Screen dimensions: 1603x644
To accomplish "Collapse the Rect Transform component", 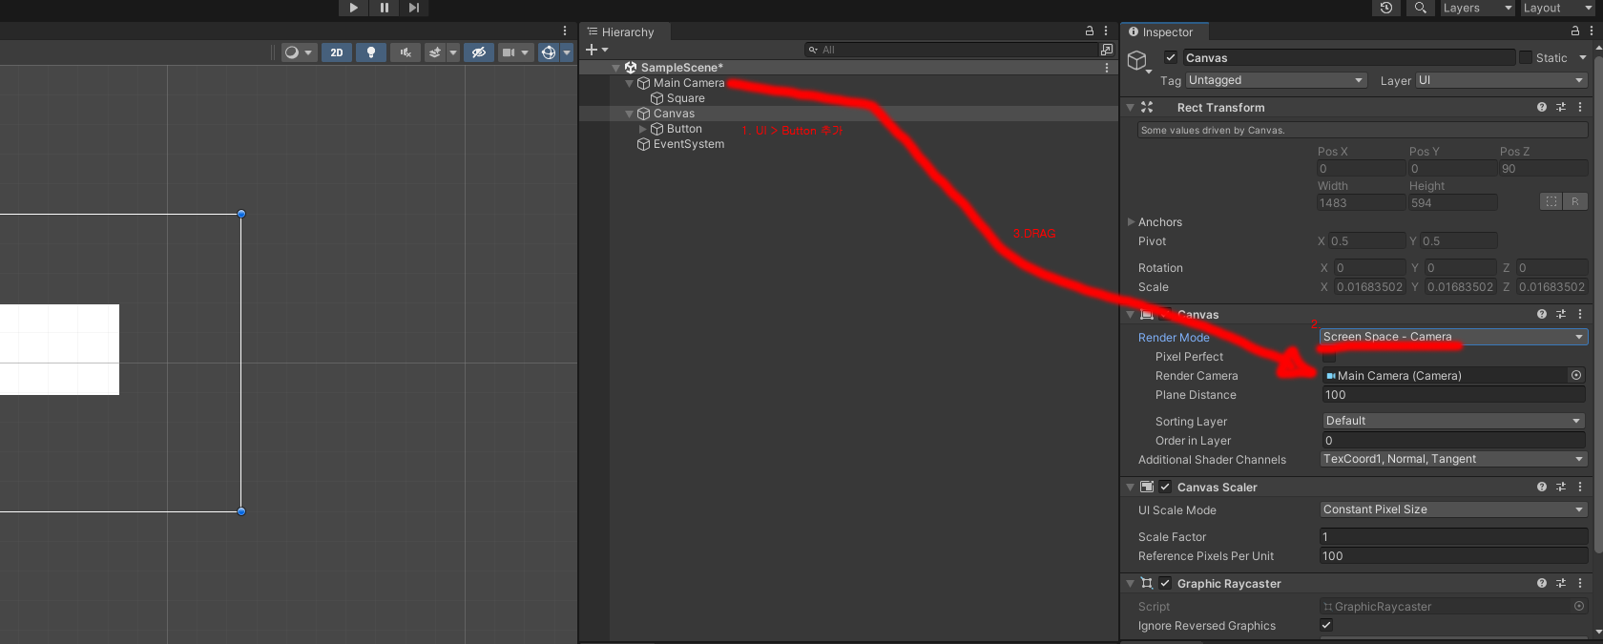I will [1130, 108].
